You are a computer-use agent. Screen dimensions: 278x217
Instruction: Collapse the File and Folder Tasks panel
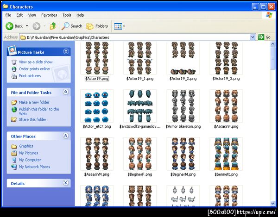pos(66,92)
